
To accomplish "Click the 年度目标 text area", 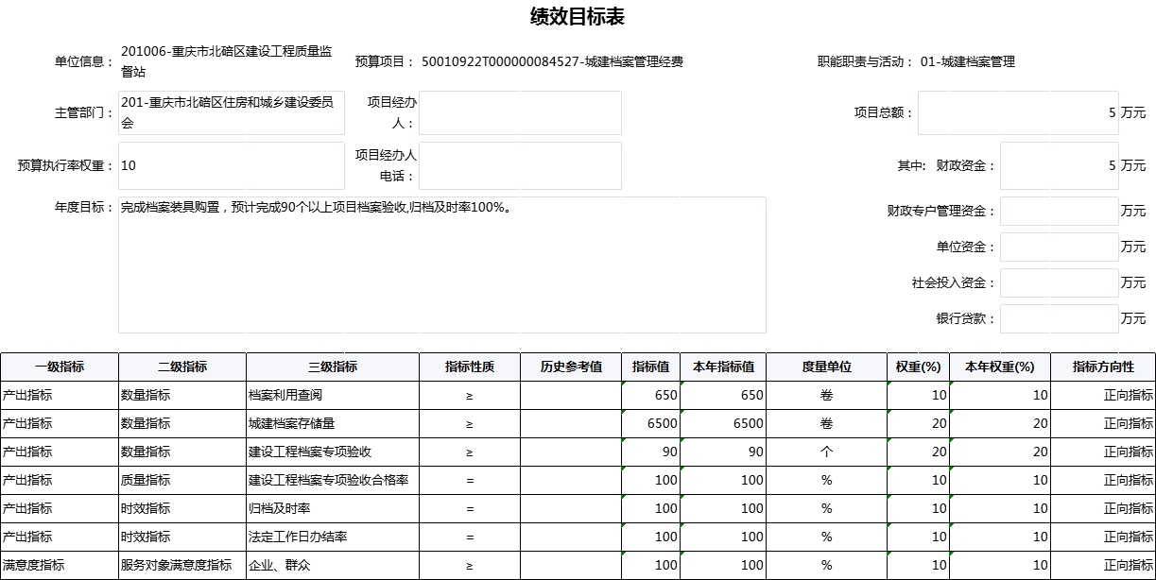I will coord(442,264).
